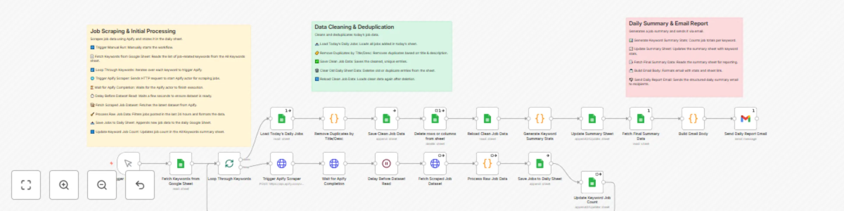Click the zoom in magnifier button
Image resolution: width=844 pixels, height=211 pixels.
click(x=64, y=185)
